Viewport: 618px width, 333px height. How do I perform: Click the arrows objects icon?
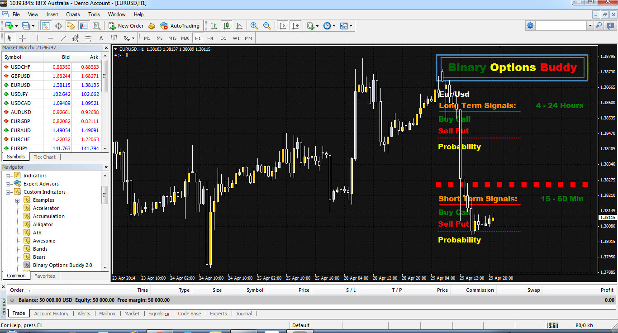click(x=126, y=38)
